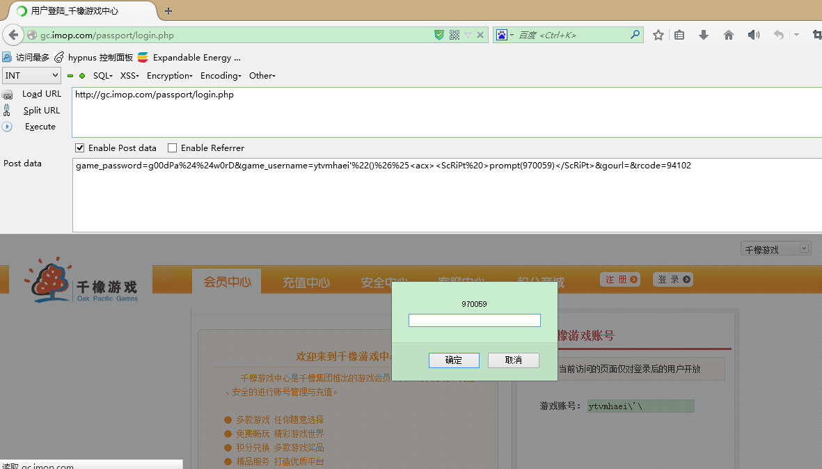Viewport: 822px width, 469px height.
Task: Expand the XSS menu
Action: pos(129,75)
